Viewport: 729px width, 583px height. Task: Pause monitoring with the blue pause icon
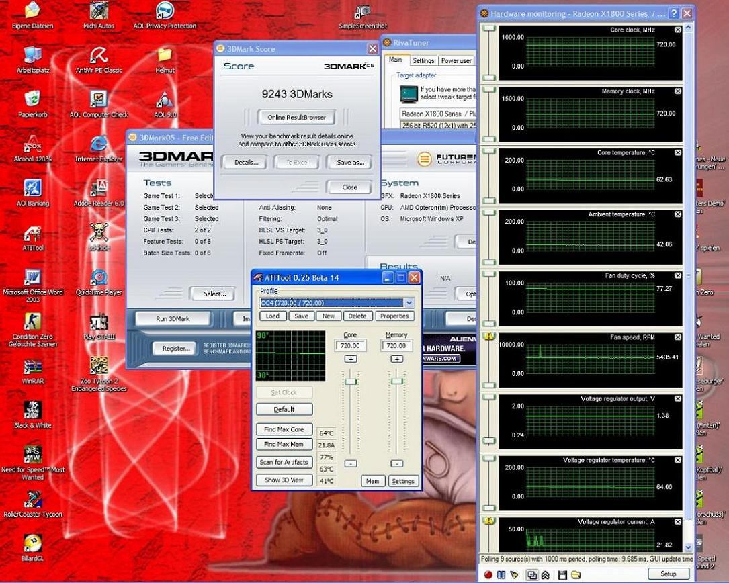(x=501, y=575)
